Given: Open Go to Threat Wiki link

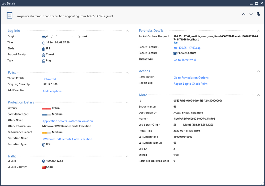Looking at the screenshot, I should (185, 60).
